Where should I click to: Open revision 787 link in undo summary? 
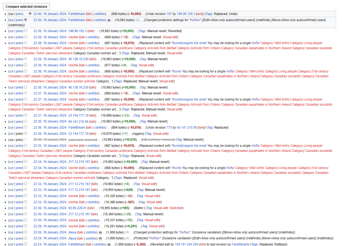(x=169, y=14)
